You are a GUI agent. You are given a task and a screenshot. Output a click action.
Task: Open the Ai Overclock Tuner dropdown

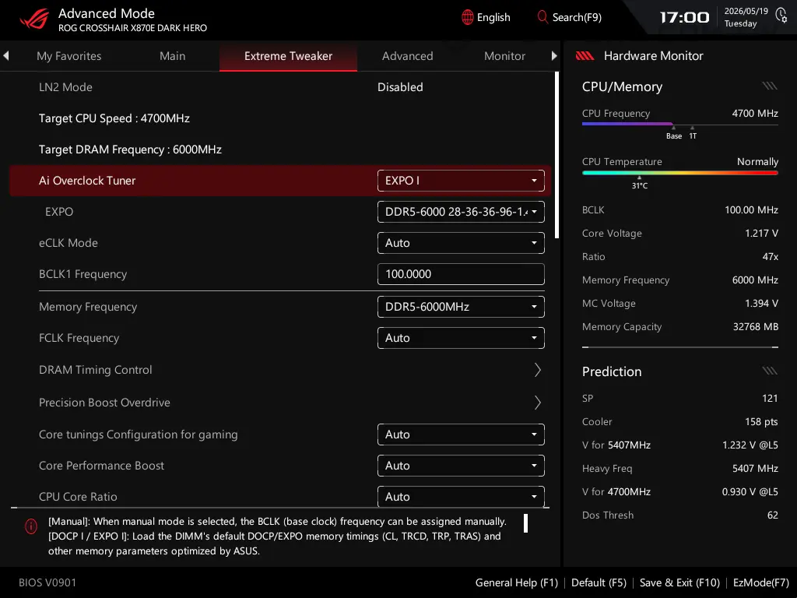click(x=461, y=181)
